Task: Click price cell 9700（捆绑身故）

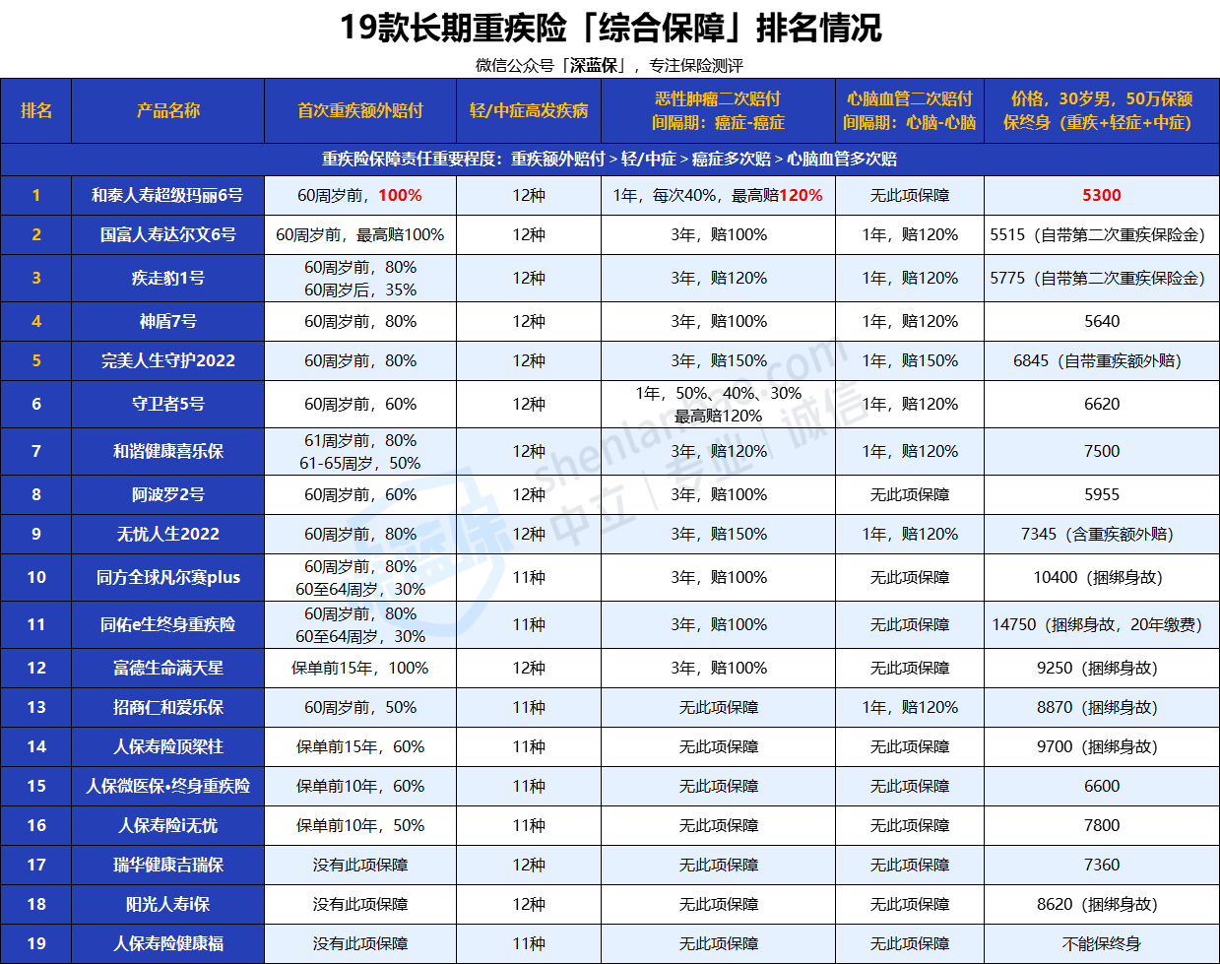Action: (x=1102, y=746)
